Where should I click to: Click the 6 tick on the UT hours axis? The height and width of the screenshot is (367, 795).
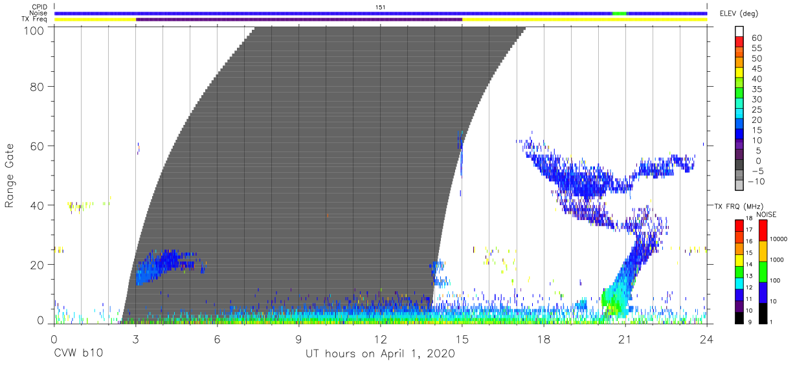click(x=218, y=339)
